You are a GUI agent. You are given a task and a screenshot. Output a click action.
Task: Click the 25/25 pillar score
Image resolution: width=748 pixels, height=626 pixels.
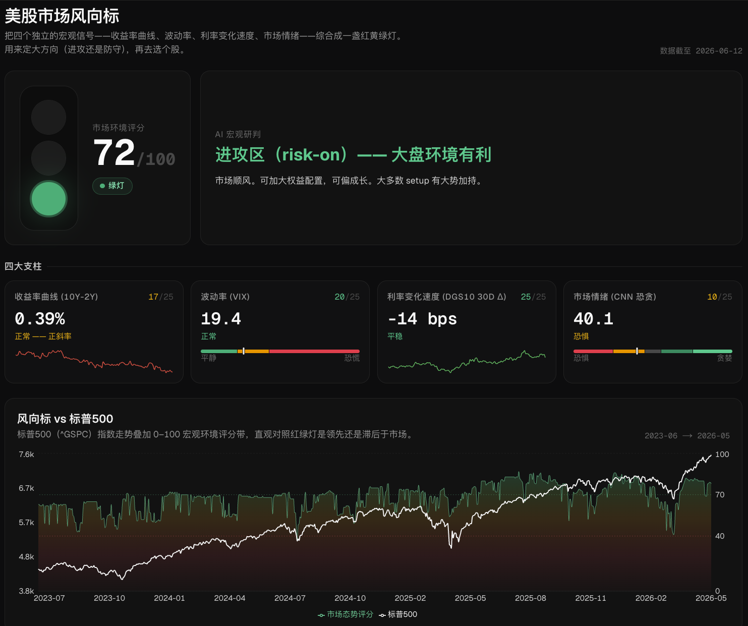(533, 297)
